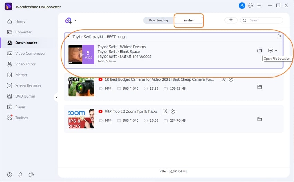
Task: Open the help question mark icon
Action: (10, 175)
